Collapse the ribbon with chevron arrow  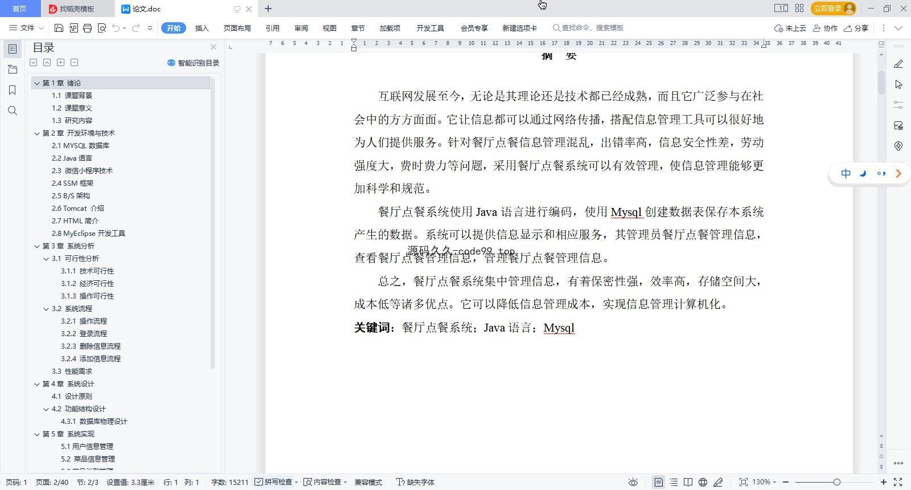(898, 28)
